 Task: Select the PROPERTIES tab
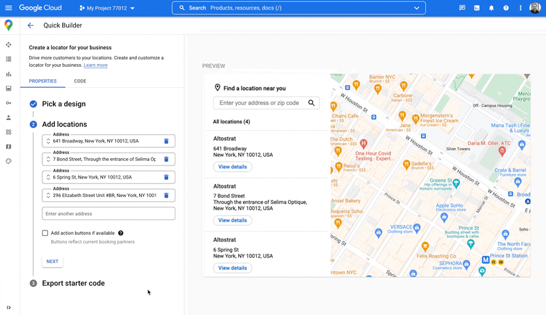pyautogui.click(x=42, y=81)
